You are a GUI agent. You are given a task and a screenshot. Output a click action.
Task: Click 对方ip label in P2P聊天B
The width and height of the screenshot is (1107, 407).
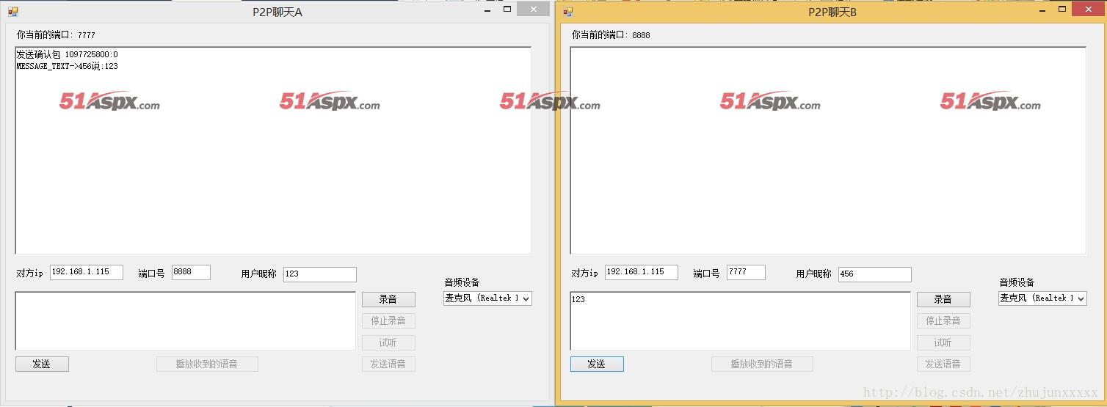point(585,273)
